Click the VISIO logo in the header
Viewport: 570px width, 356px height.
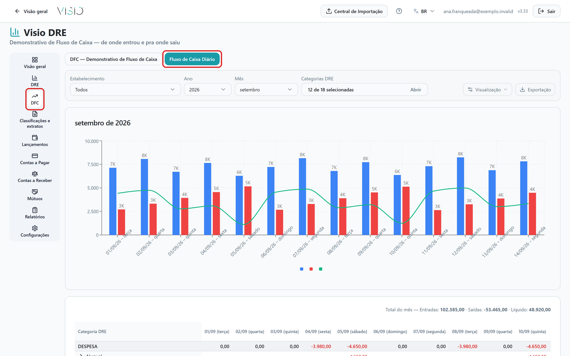pos(70,11)
